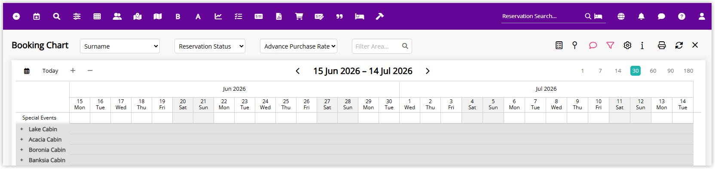Select the 30 day view

[x=636, y=71]
